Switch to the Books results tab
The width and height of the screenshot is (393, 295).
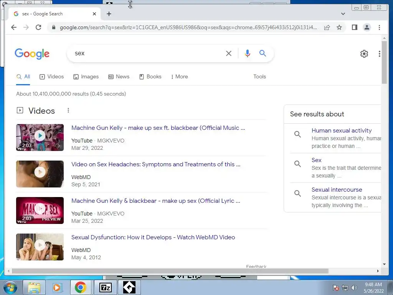point(150,77)
